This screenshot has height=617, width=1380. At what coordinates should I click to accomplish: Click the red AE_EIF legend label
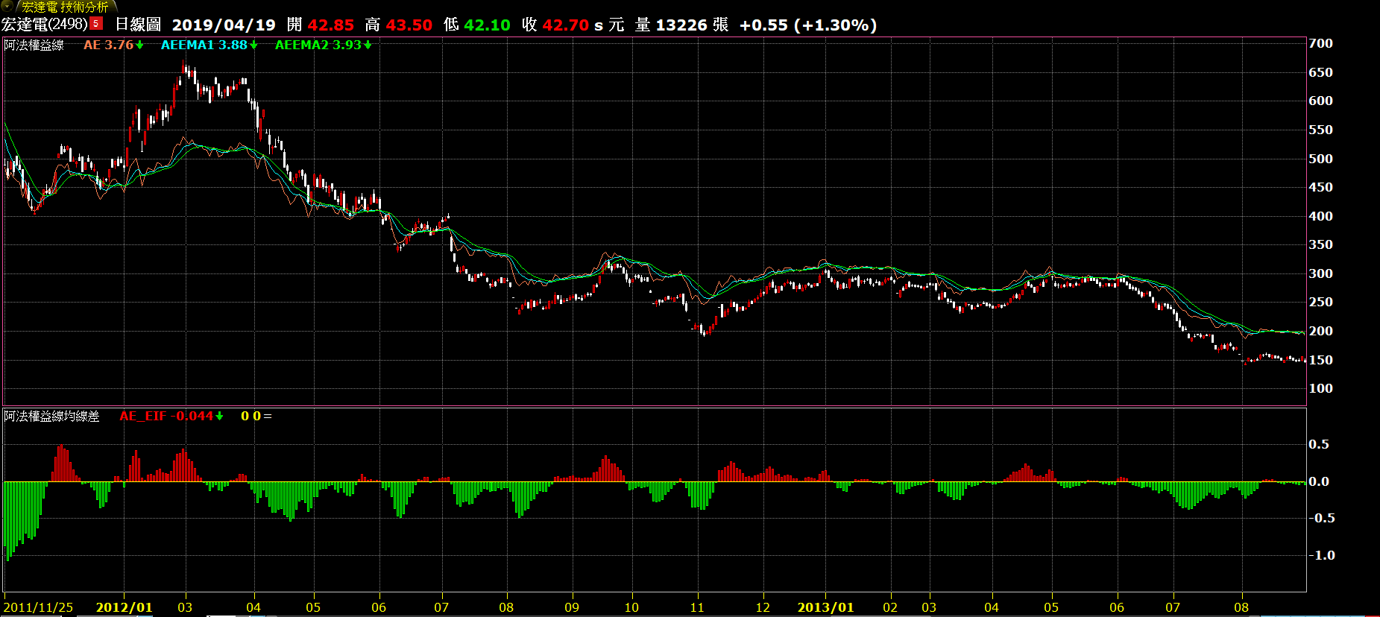[143, 417]
